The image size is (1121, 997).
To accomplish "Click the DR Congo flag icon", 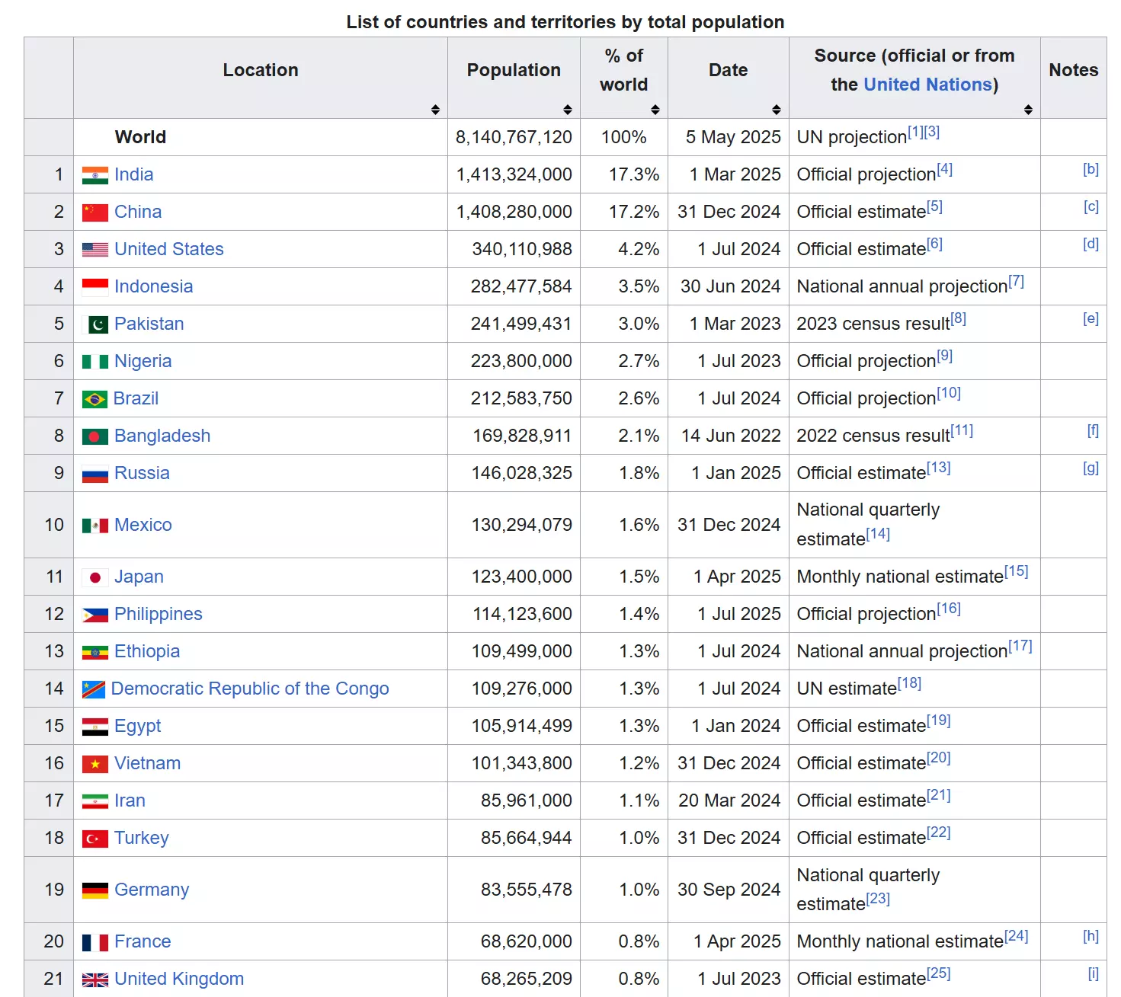I will coord(94,689).
